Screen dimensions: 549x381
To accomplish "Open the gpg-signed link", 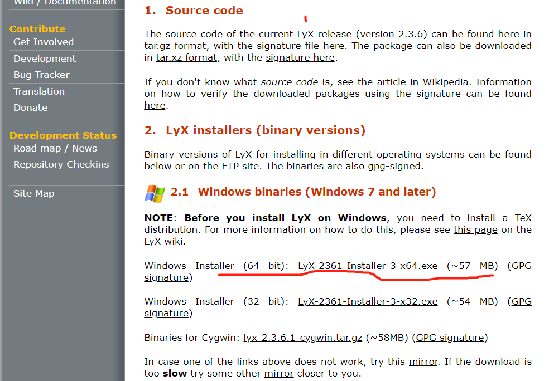I will [x=394, y=167].
